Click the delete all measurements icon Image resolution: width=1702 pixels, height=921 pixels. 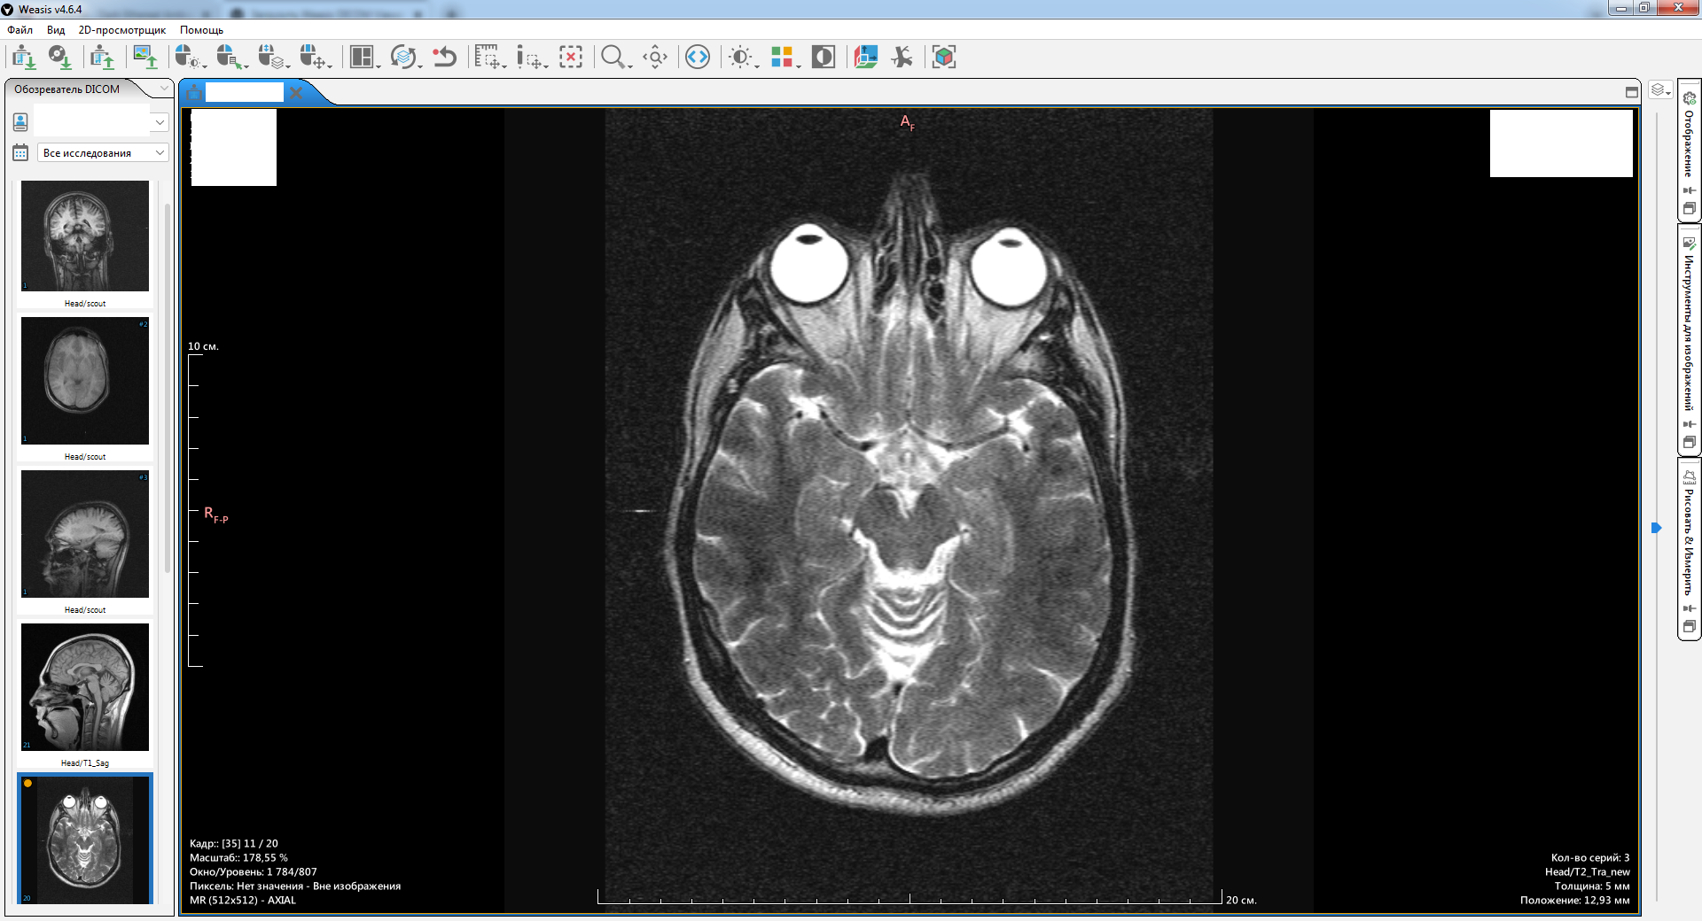click(x=571, y=58)
